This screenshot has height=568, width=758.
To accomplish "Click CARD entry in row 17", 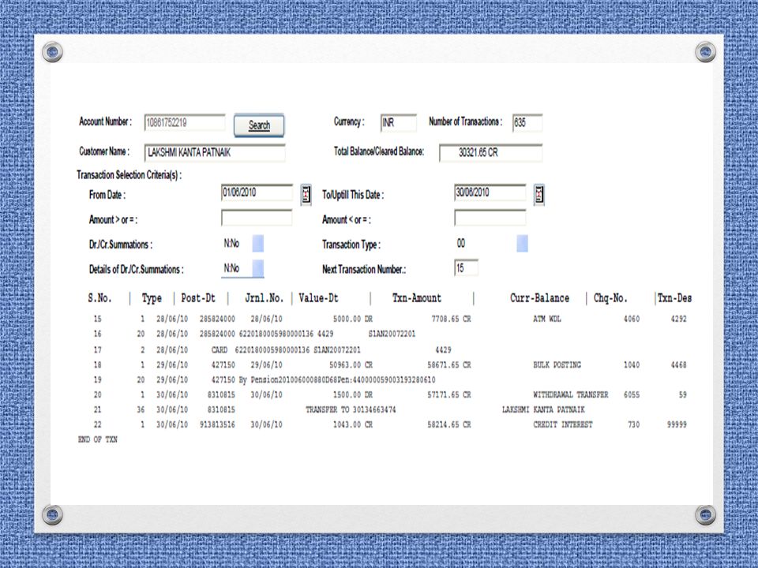I will (220, 349).
